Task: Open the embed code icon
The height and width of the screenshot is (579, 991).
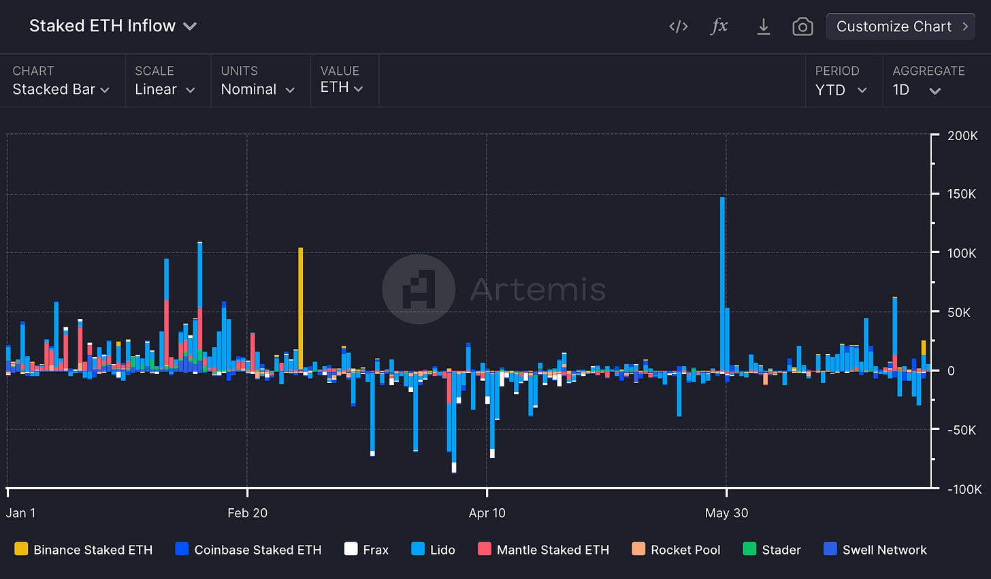Action: (x=679, y=27)
